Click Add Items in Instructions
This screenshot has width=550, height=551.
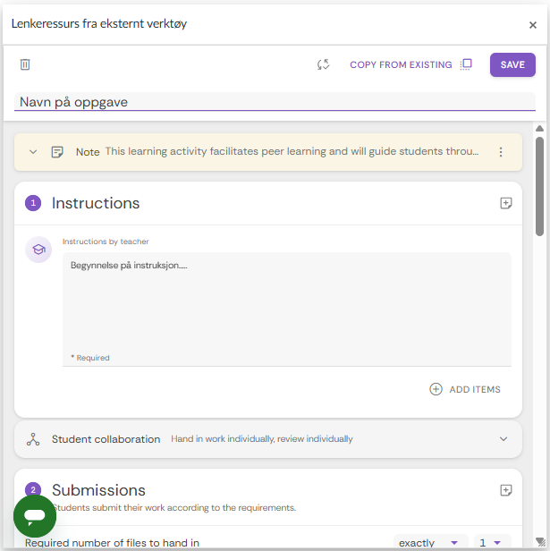pyautogui.click(x=465, y=389)
